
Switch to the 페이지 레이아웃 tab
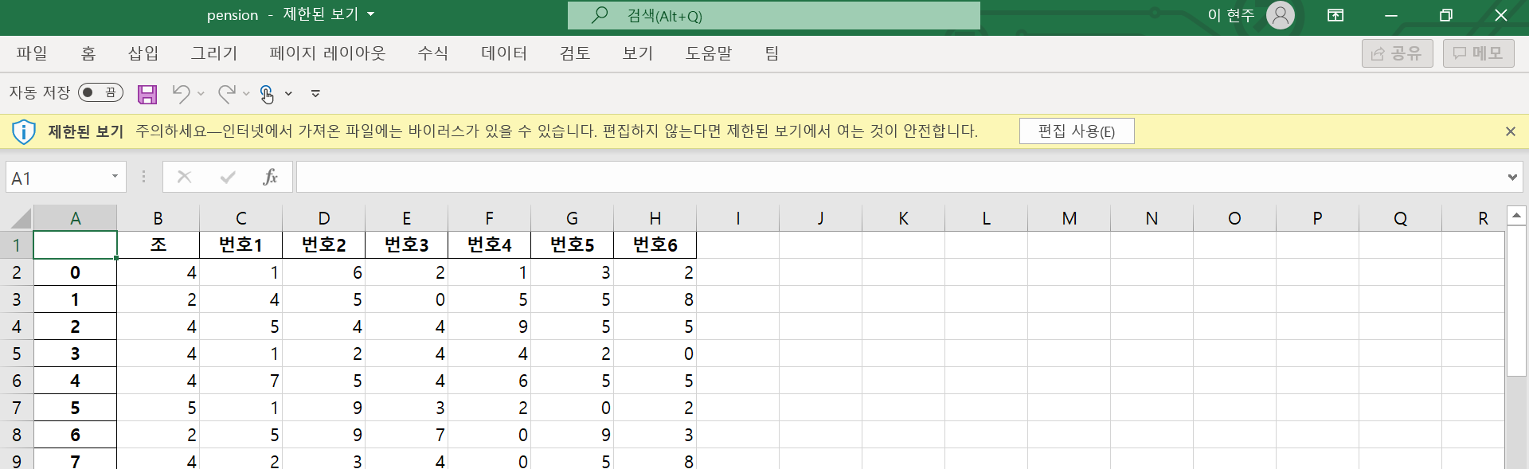327,53
